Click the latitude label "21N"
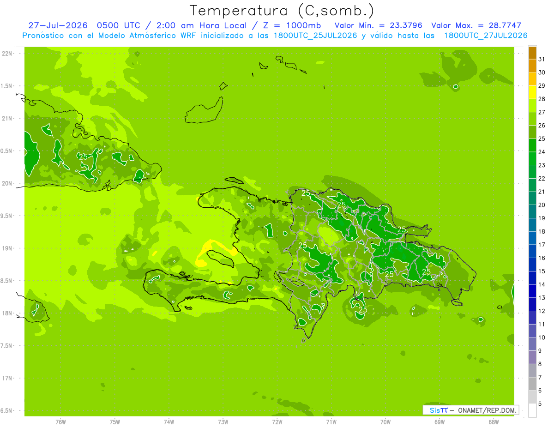 click(x=7, y=119)
